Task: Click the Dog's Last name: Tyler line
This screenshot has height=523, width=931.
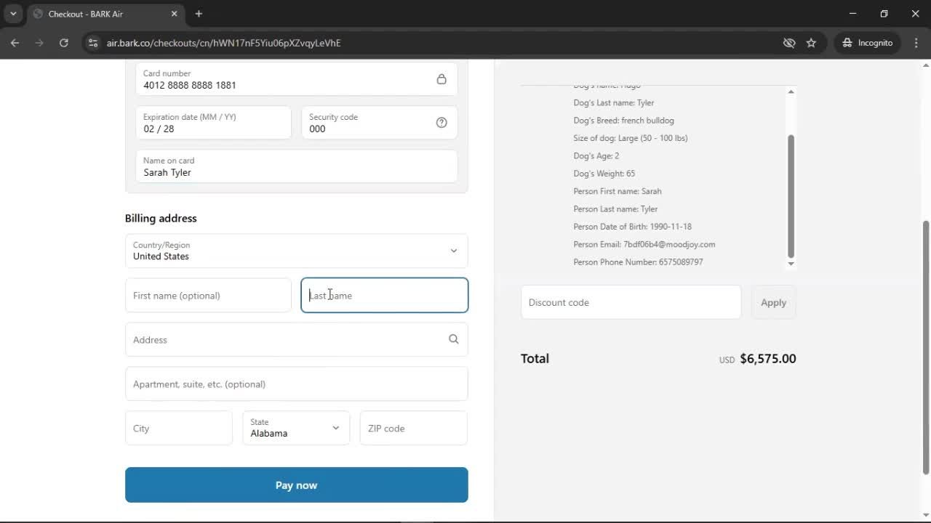Action: (x=613, y=102)
